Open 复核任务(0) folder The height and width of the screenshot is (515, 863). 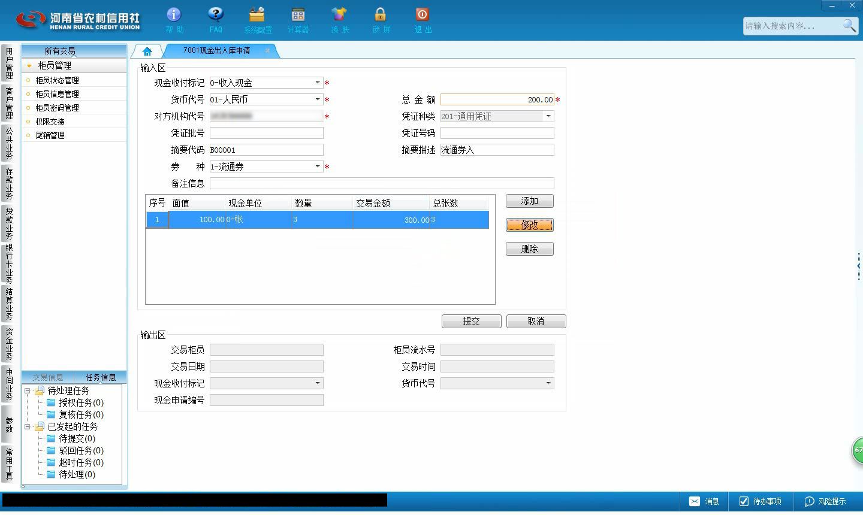75,414
